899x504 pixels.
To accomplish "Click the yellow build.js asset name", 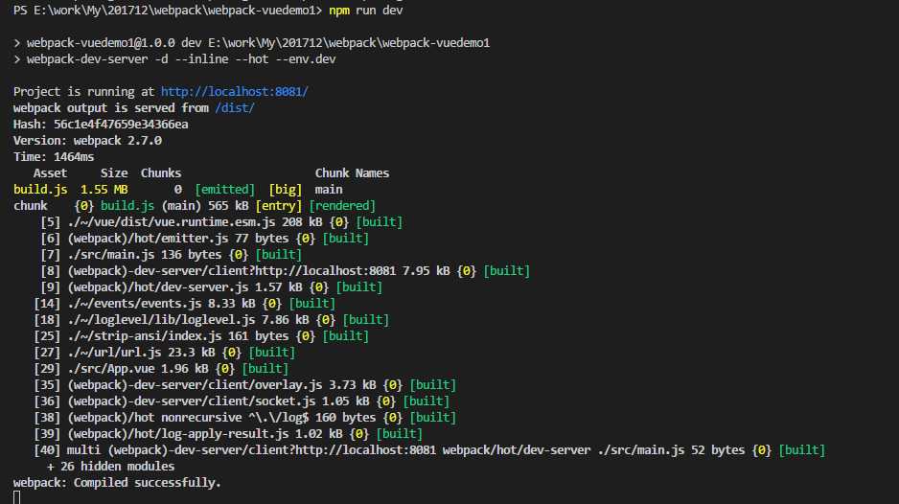I will [x=40, y=189].
